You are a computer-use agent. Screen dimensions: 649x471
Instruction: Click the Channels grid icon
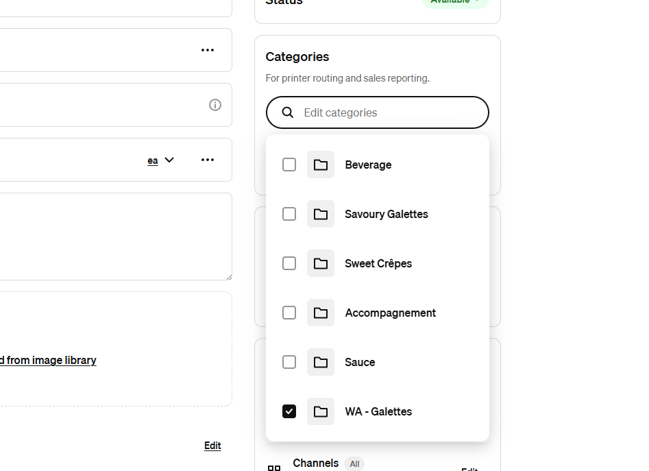274,468
